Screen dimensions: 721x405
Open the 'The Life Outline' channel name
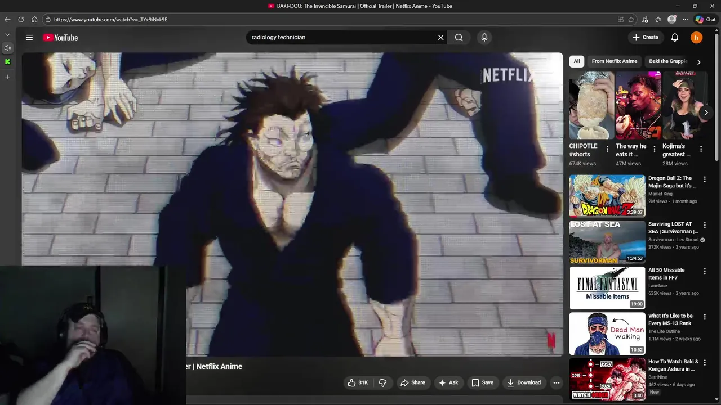tap(664, 331)
